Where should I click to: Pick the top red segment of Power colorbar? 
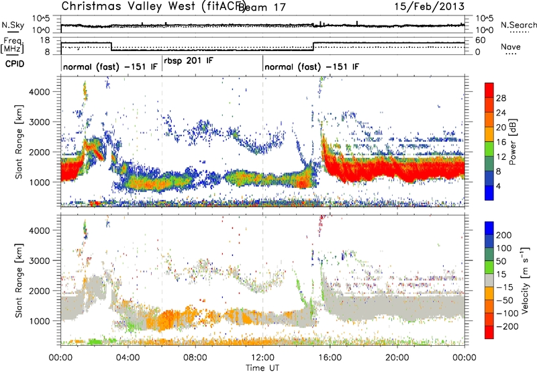point(489,90)
